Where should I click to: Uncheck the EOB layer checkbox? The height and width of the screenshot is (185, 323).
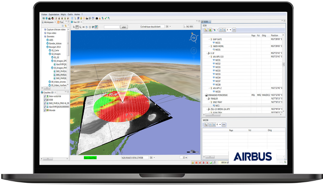click(x=45, y=100)
